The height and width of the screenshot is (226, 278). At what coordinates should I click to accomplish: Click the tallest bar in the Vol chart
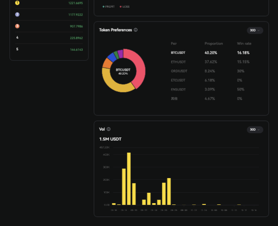point(129,179)
